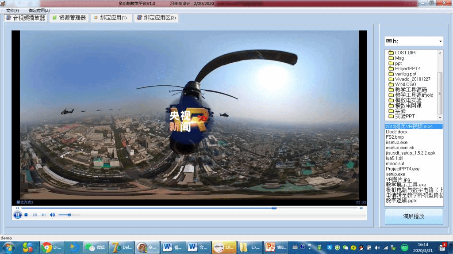The width and height of the screenshot is (453, 254).
Task: Select lua5.1.dll in file list
Action: [x=395, y=158]
